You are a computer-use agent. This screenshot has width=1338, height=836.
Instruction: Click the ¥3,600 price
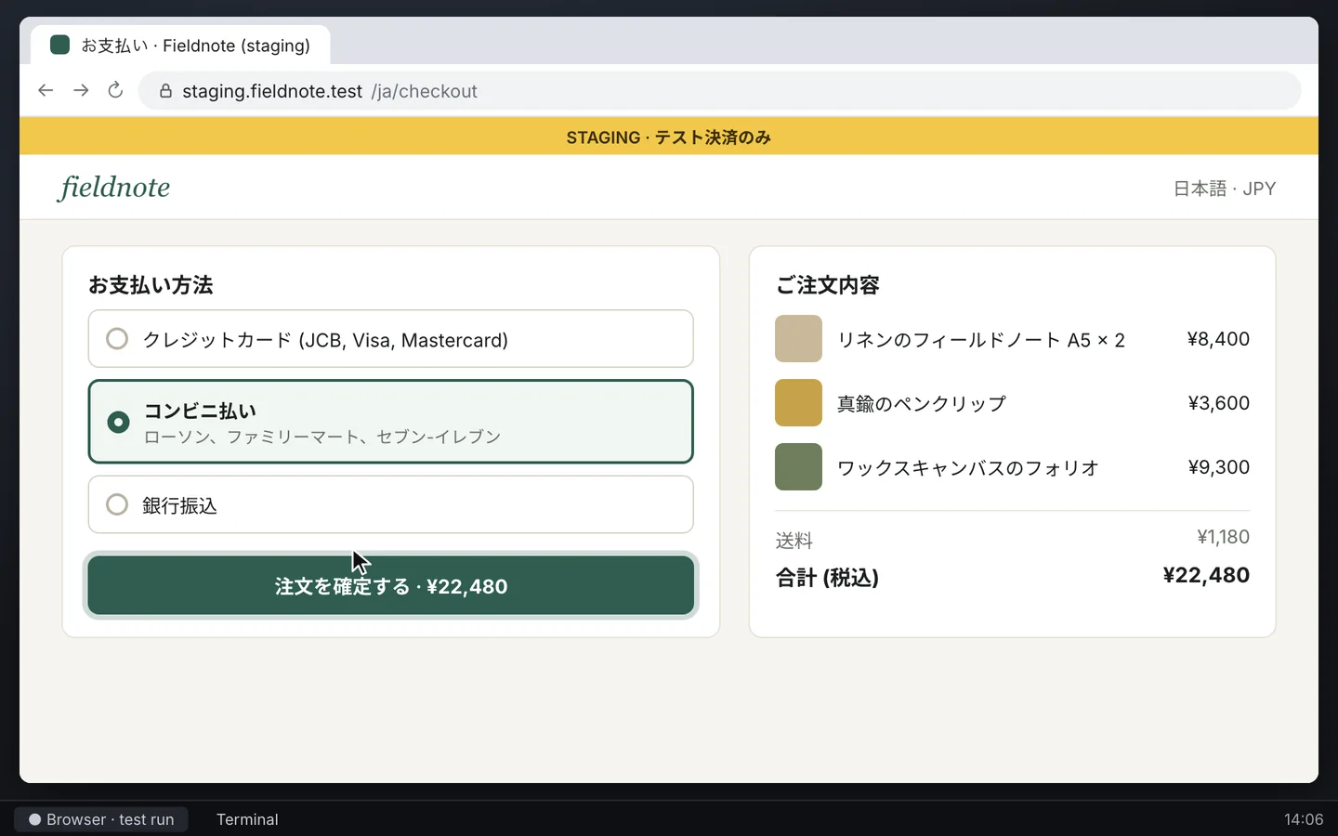pyautogui.click(x=1218, y=403)
